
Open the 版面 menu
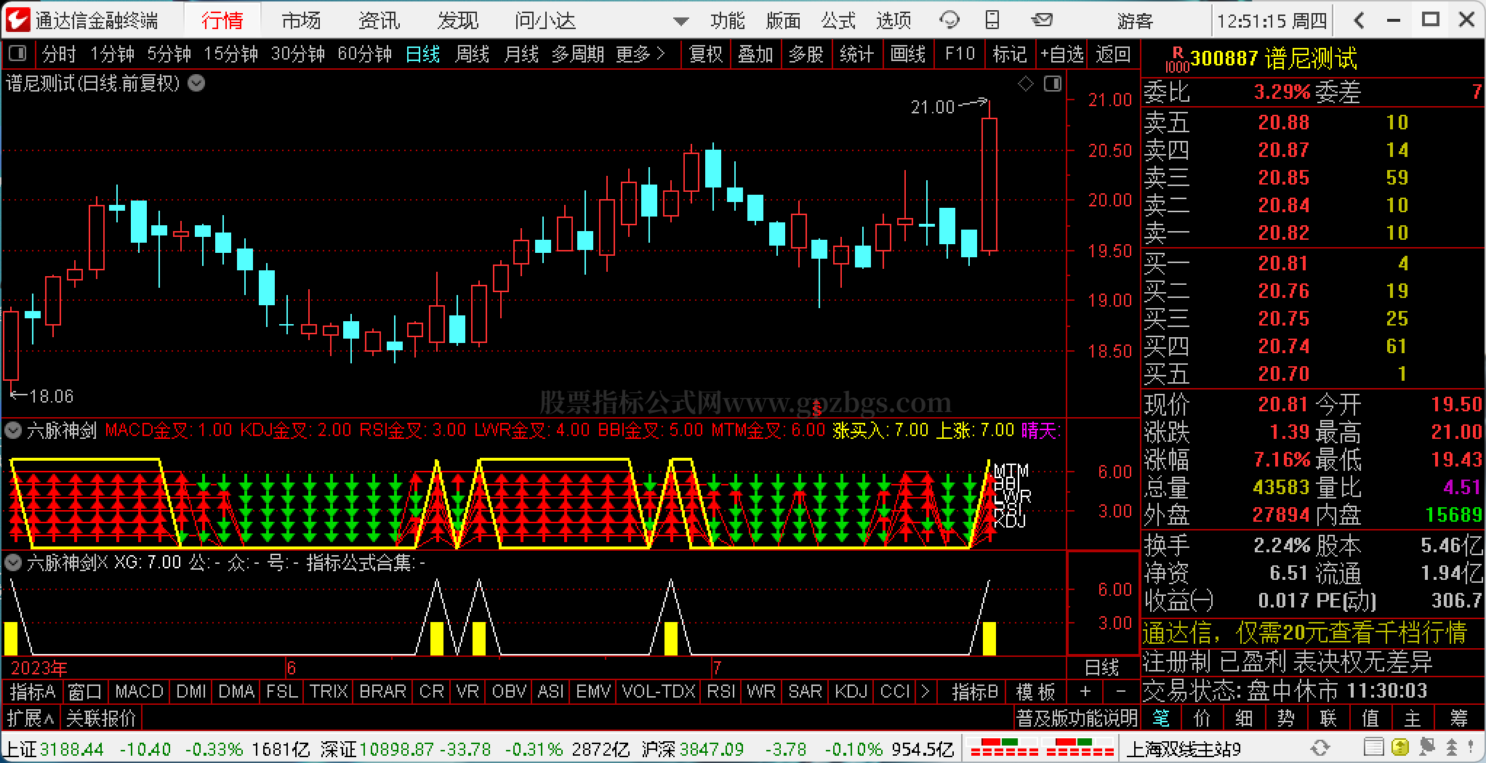click(x=783, y=20)
